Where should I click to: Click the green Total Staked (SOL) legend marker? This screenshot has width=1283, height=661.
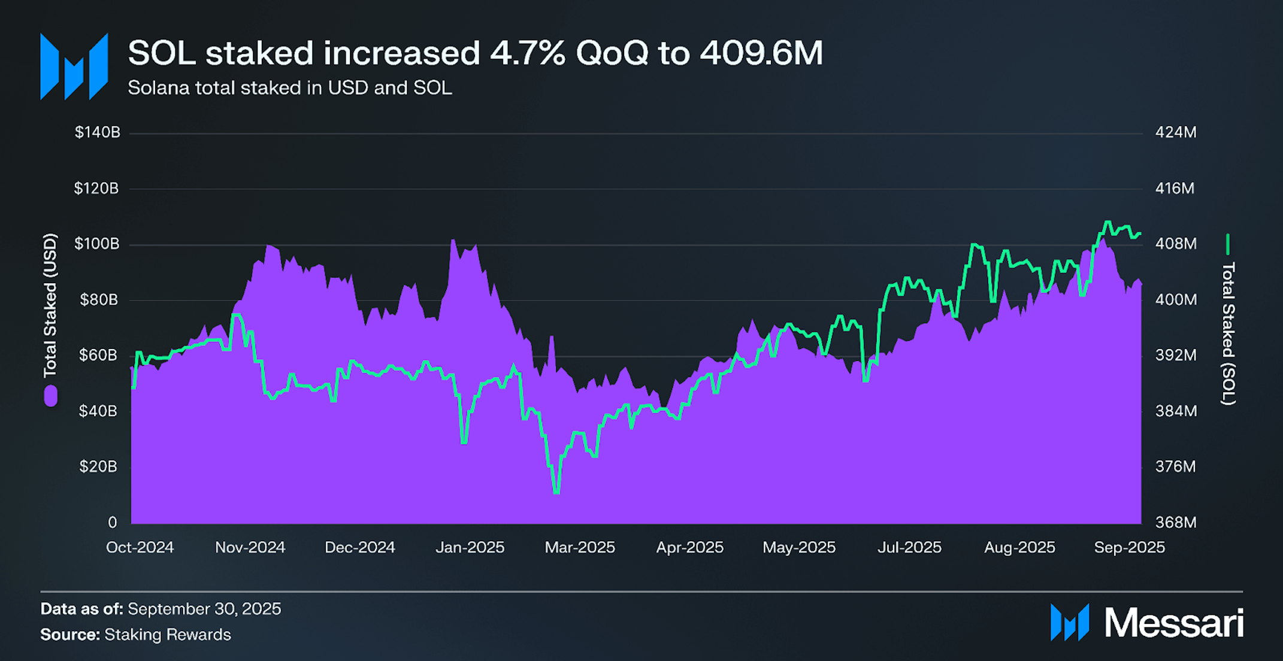pos(1227,244)
